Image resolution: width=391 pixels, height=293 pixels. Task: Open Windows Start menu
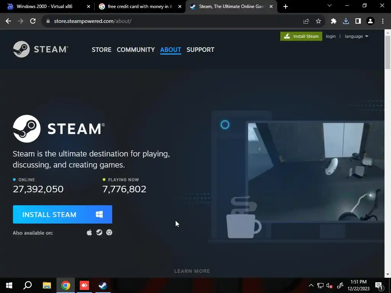click(x=9, y=285)
